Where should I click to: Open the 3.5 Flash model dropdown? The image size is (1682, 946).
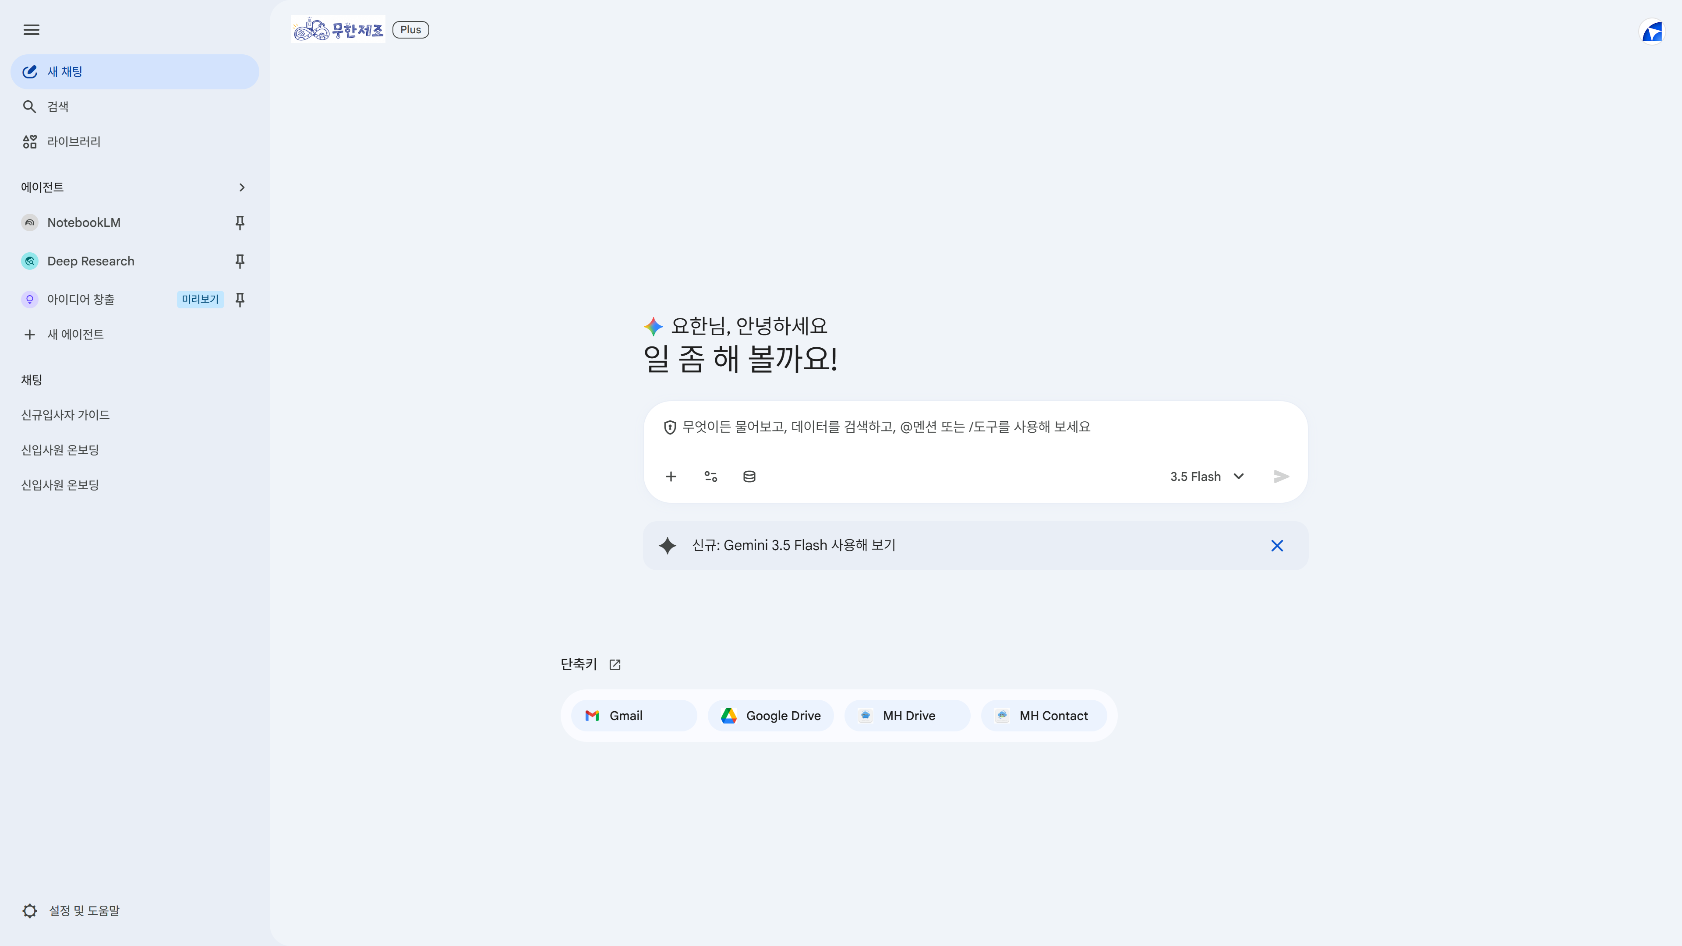click(1207, 477)
